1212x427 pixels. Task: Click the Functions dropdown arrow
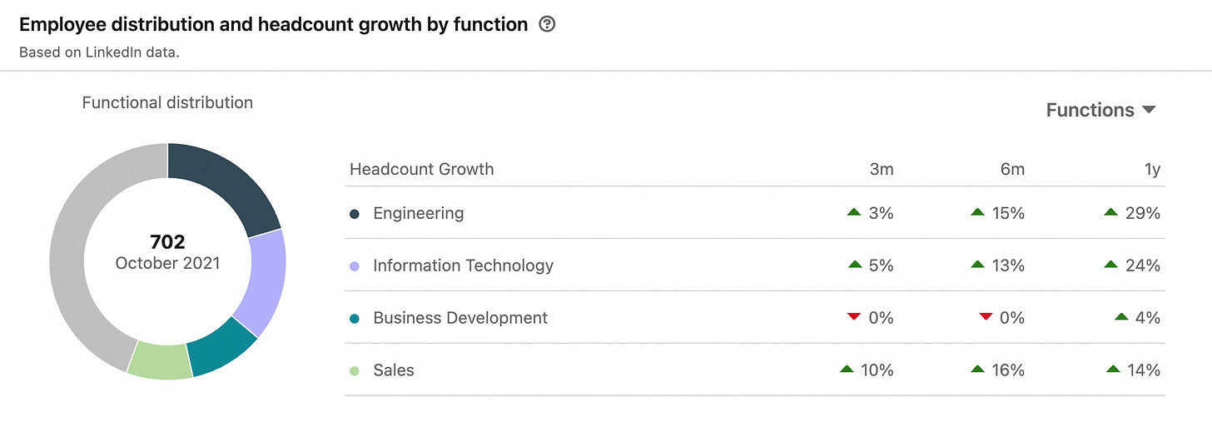click(1149, 110)
